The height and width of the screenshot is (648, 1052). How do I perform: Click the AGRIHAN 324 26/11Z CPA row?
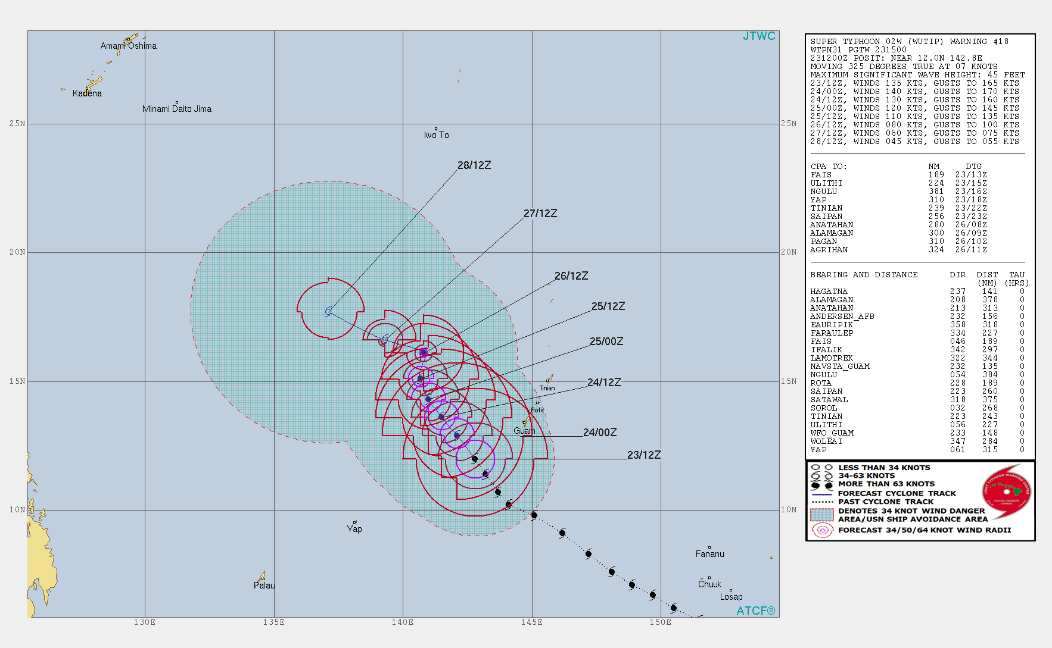898,250
